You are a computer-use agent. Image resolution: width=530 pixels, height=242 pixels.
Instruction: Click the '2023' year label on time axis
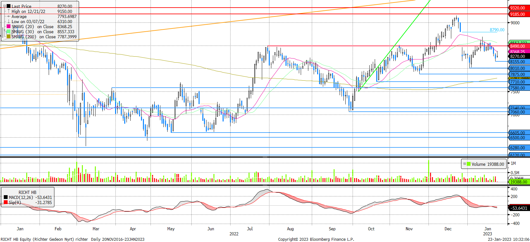pos(488,234)
